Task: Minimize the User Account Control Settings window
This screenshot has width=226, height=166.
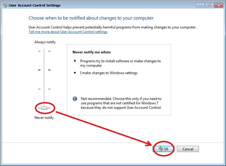Action: click(x=200, y=5)
